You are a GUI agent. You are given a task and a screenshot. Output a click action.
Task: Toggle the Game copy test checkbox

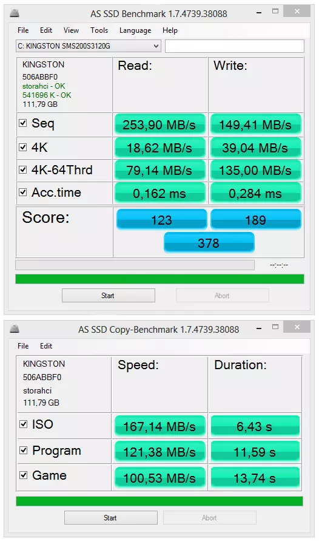pos(24,475)
